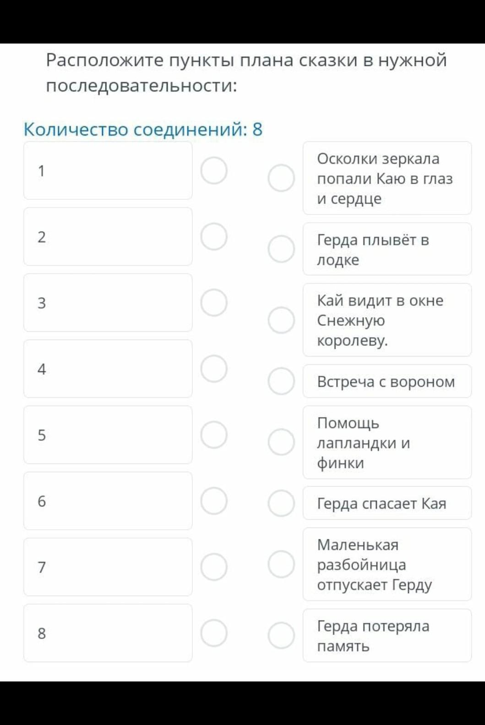This screenshot has width=485, height=725.
Task: Select circle next to 'Герда спасает Кая'
Action: (x=281, y=503)
